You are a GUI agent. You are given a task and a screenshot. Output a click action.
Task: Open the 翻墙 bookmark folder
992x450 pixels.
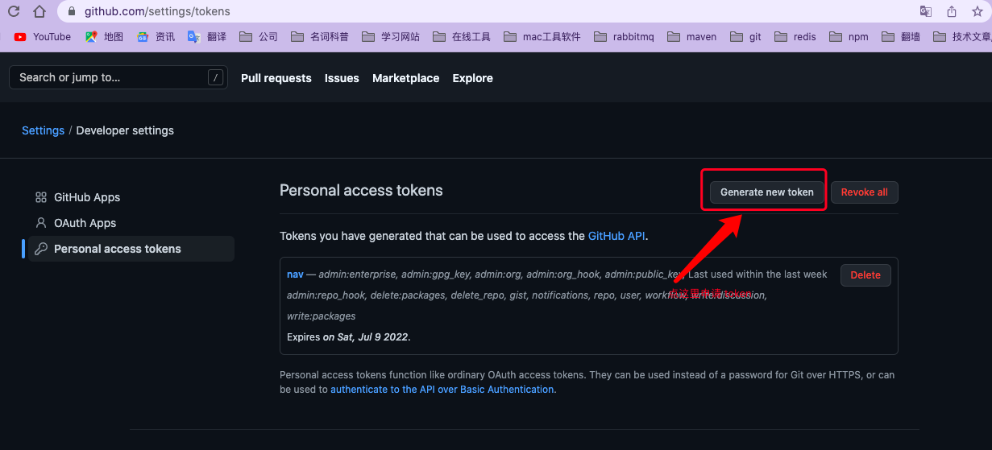point(901,36)
